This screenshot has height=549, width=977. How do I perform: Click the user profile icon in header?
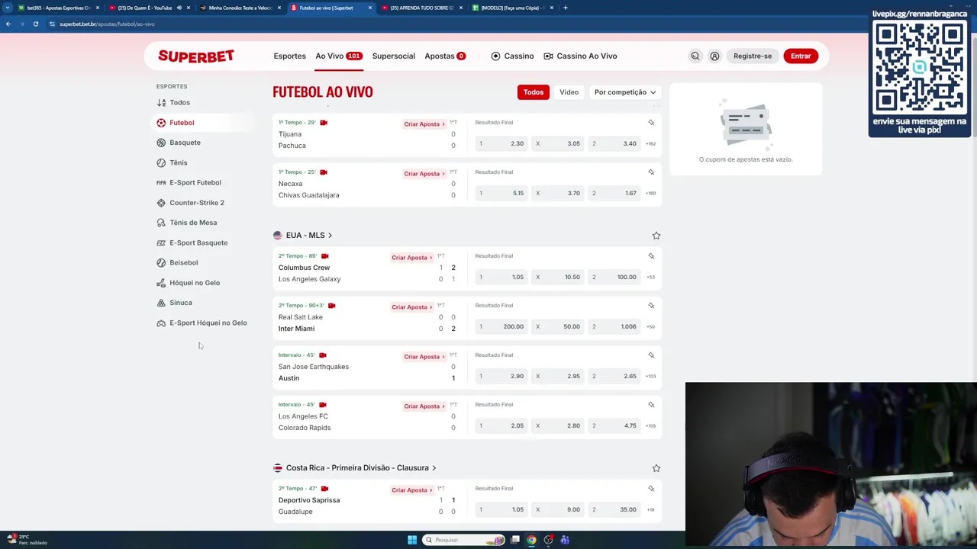(714, 56)
